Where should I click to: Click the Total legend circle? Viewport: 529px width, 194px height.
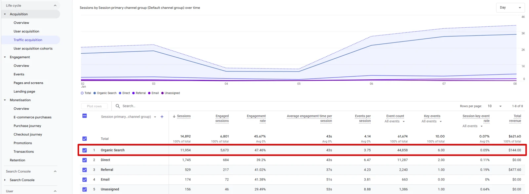coord(82,93)
